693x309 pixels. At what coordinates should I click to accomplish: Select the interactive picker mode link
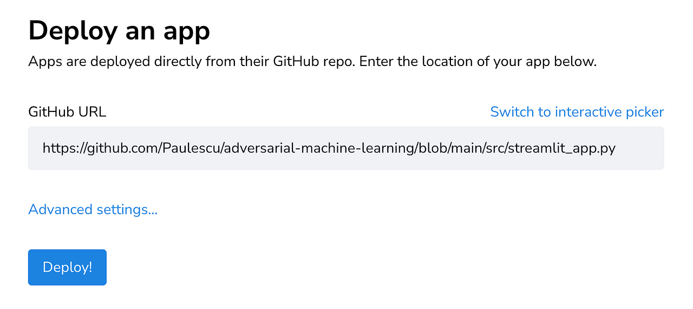tap(577, 112)
